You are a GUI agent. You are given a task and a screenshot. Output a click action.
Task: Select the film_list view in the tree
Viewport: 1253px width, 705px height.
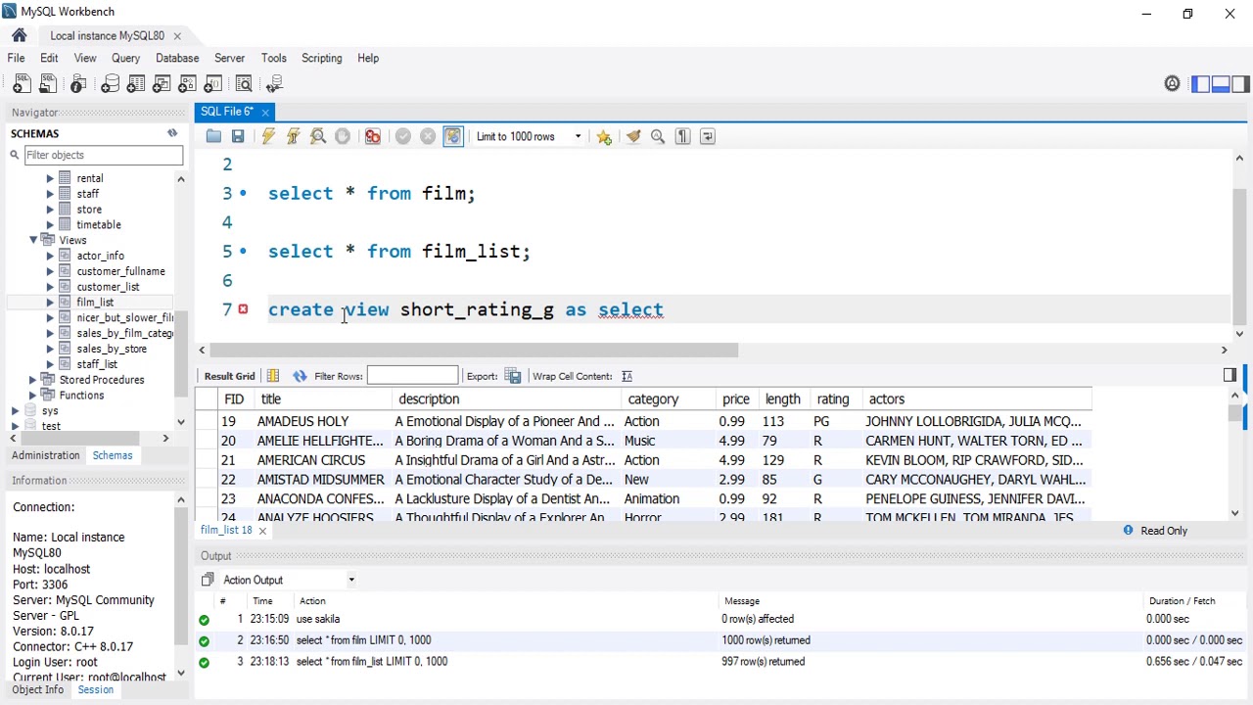(x=95, y=303)
